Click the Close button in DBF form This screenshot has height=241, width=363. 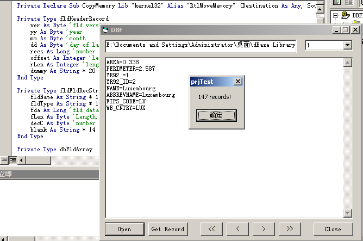[333, 229]
